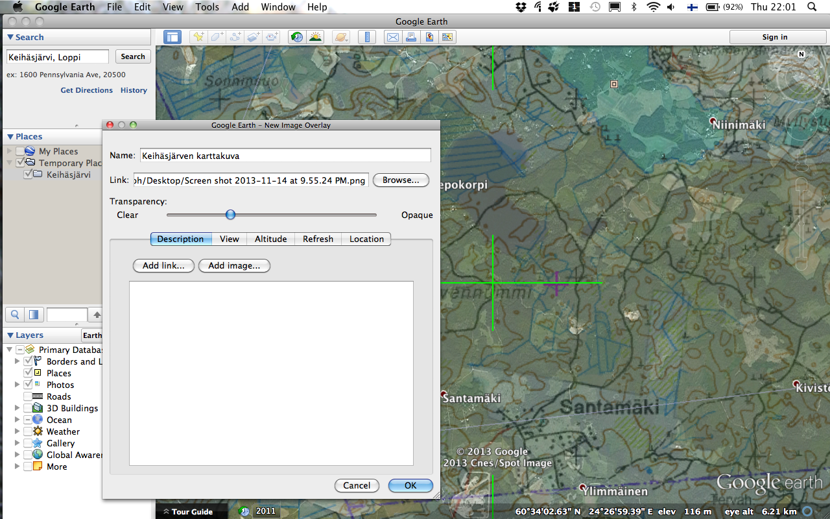
Task: Email the view with the envelope icon
Action: tap(392, 37)
